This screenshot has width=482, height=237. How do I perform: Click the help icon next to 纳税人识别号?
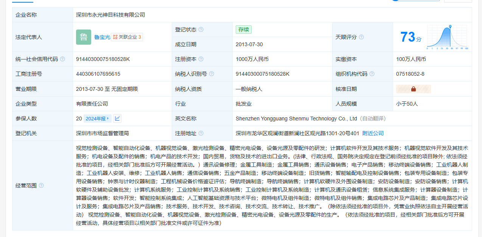[211, 74]
